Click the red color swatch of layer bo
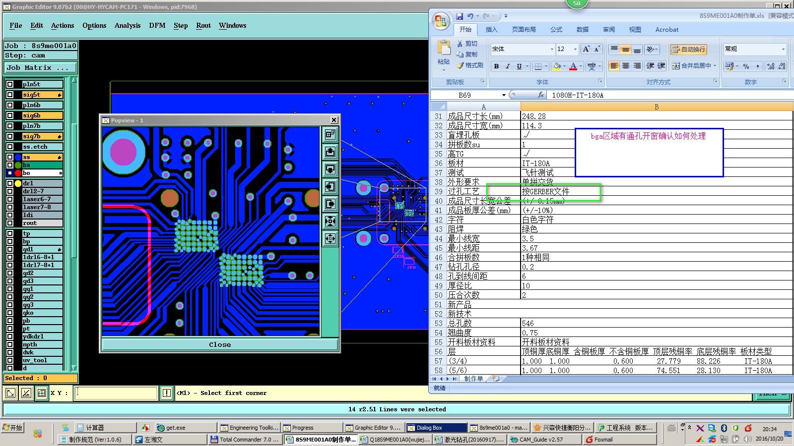Viewport: 794px width, 446px height. (x=18, y=173)
